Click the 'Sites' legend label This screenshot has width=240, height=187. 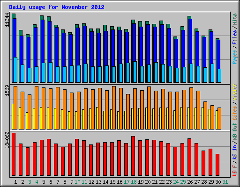(x=234, y=113)
